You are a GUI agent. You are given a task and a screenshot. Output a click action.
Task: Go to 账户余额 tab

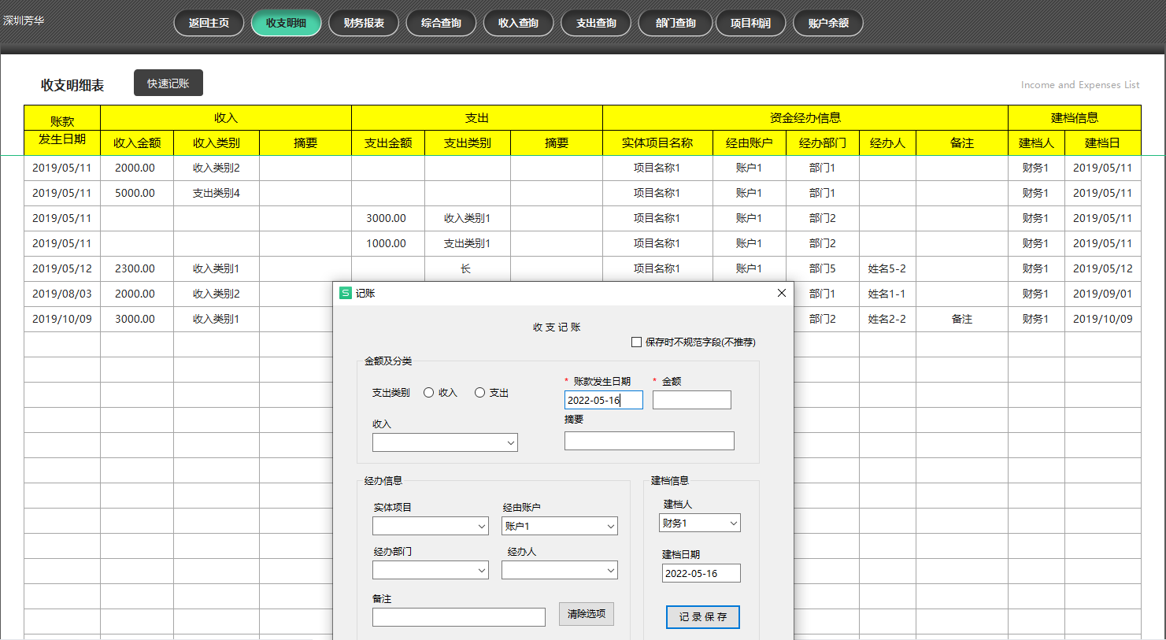point(828,23)
